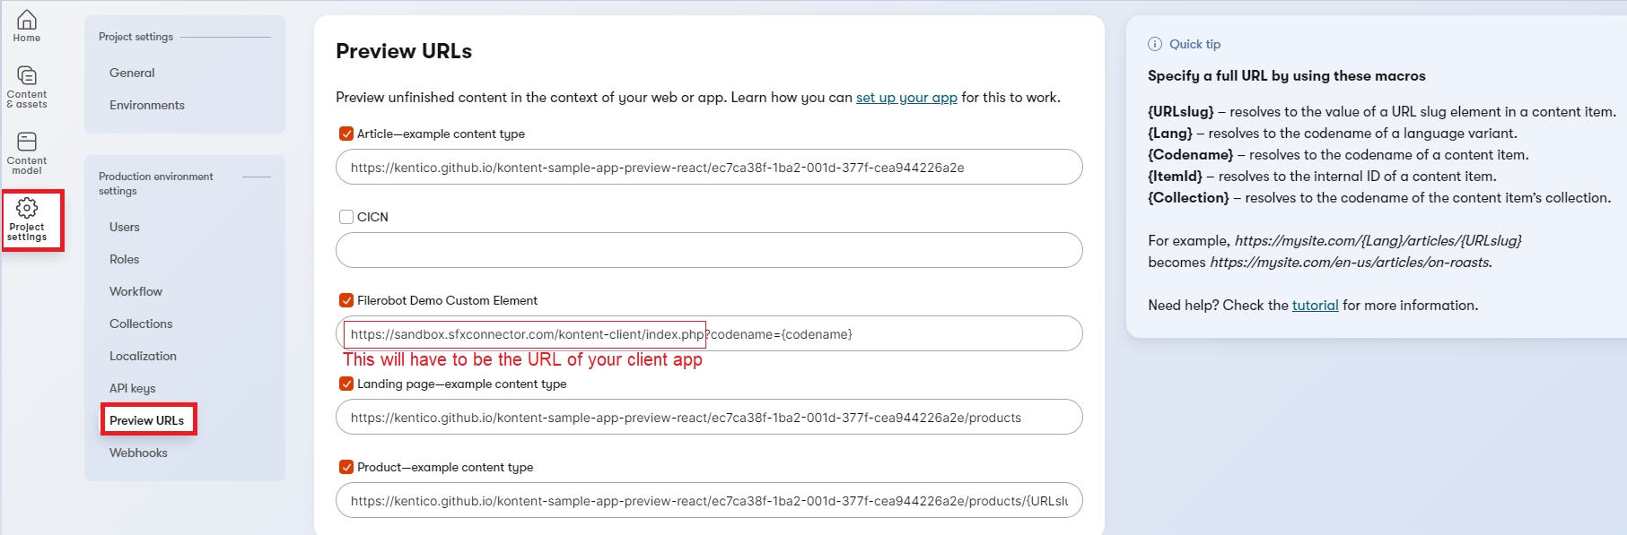
Task: Enable the CICN checkbox
Action: pyautogui.click(x=346, y=217)
